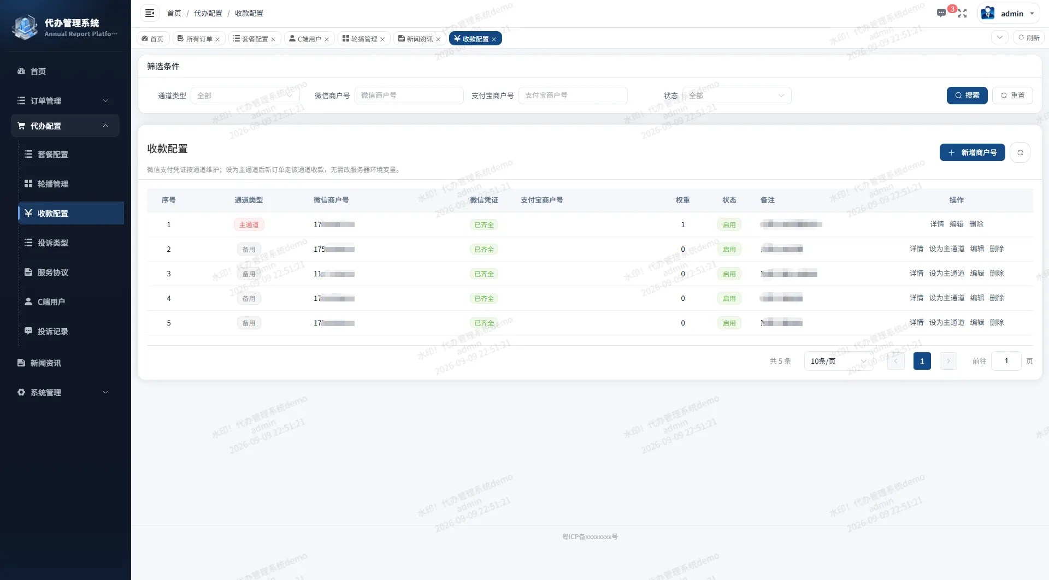Viewport: 1049px width, 580px height.
Task: Close the 新闻资讯 tab
Action: click(438, 39)
